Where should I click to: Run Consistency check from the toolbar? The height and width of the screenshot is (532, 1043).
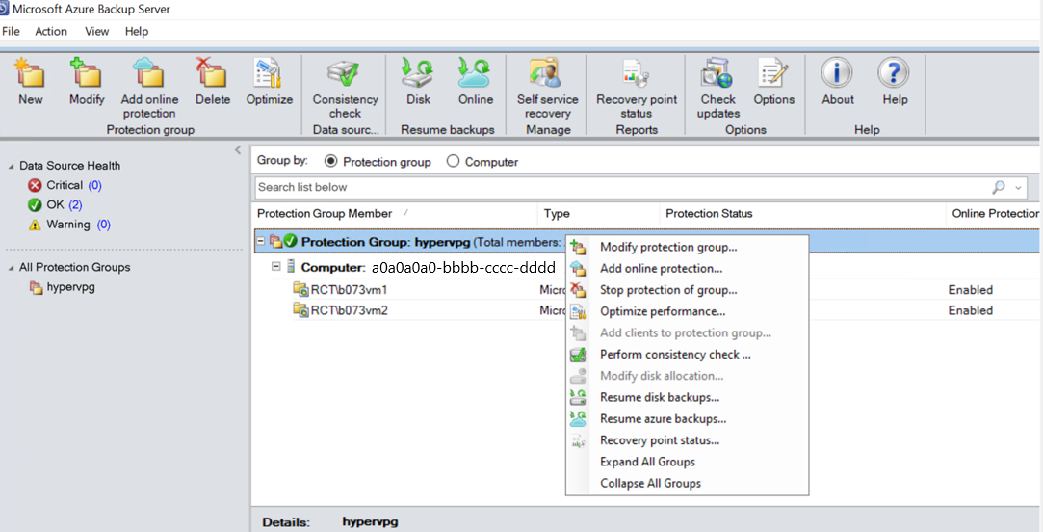tap(345, 73)
